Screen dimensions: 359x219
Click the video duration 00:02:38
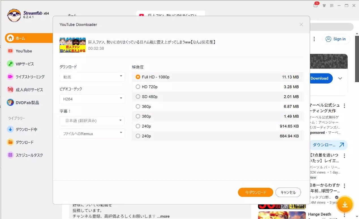click(96, 49)
